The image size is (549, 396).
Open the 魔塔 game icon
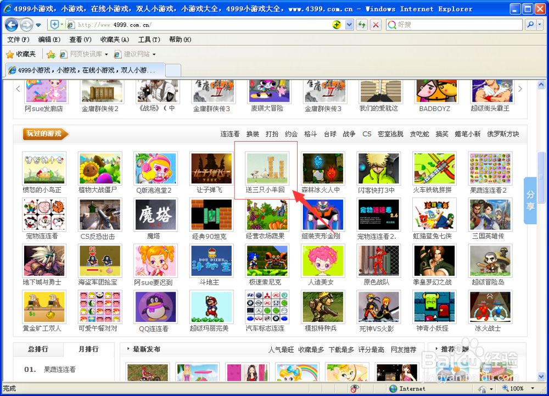(x=155, y=215)
